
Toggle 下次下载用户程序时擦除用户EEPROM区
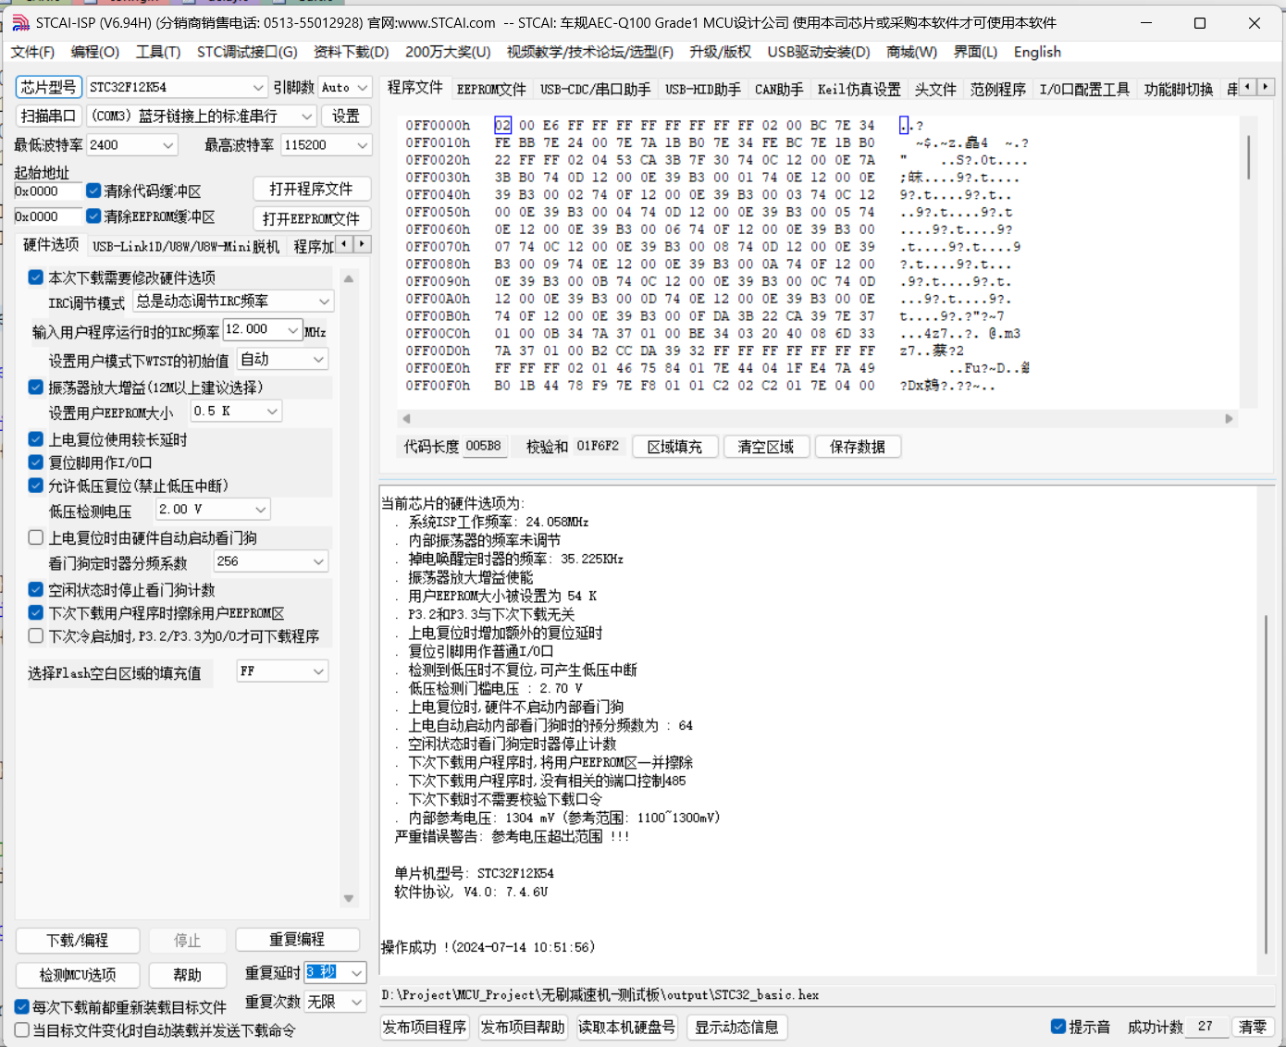[36, 612]
